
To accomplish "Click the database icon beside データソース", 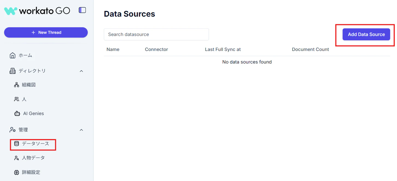I will 16,144.
